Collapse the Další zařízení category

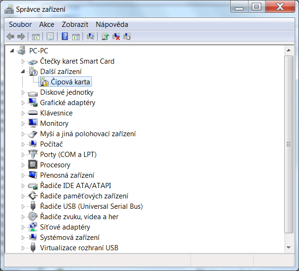point(23,72)
